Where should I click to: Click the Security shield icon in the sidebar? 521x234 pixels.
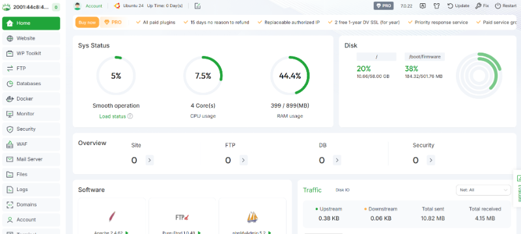pyautogui.click(x=10, y=129)
